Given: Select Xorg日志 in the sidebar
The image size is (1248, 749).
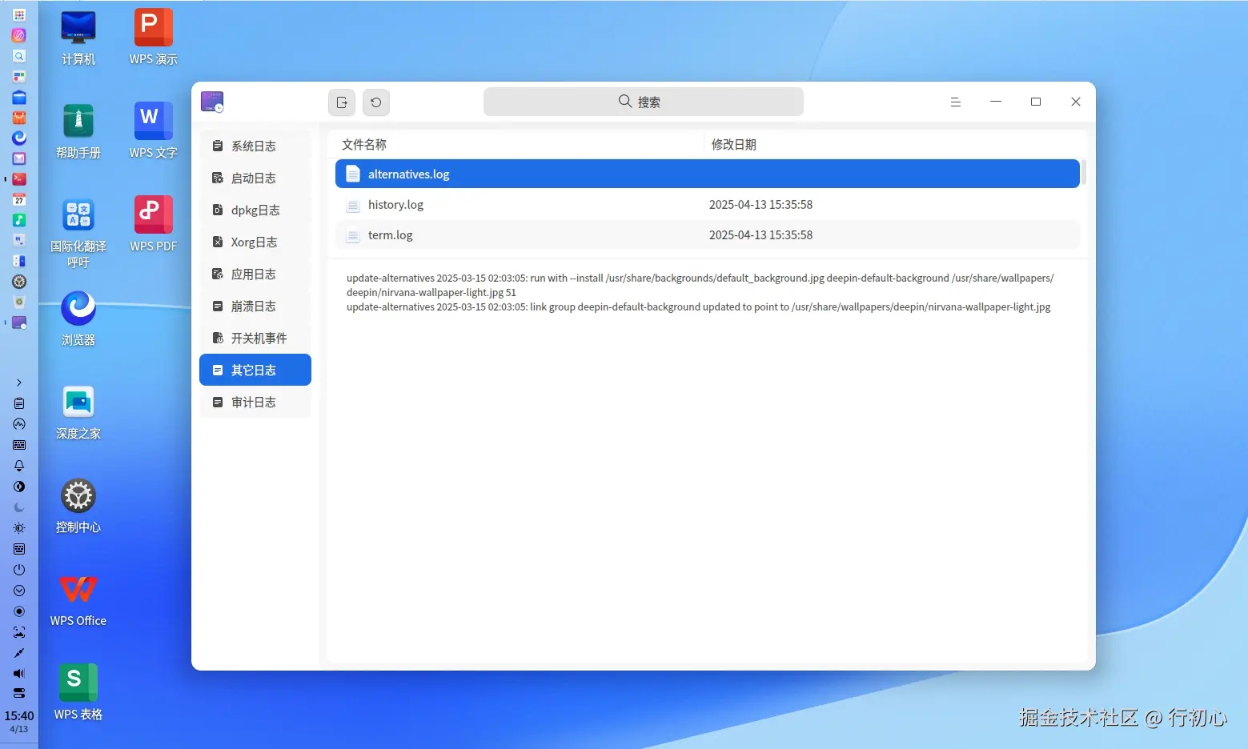Looking at the screenshot, I should point(255,242).
